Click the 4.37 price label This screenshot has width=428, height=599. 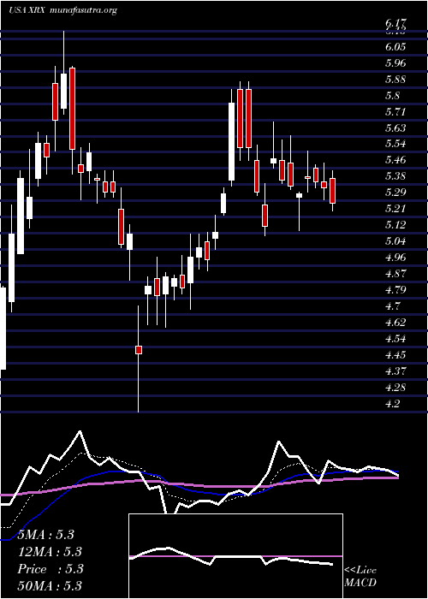coord(395,371)
